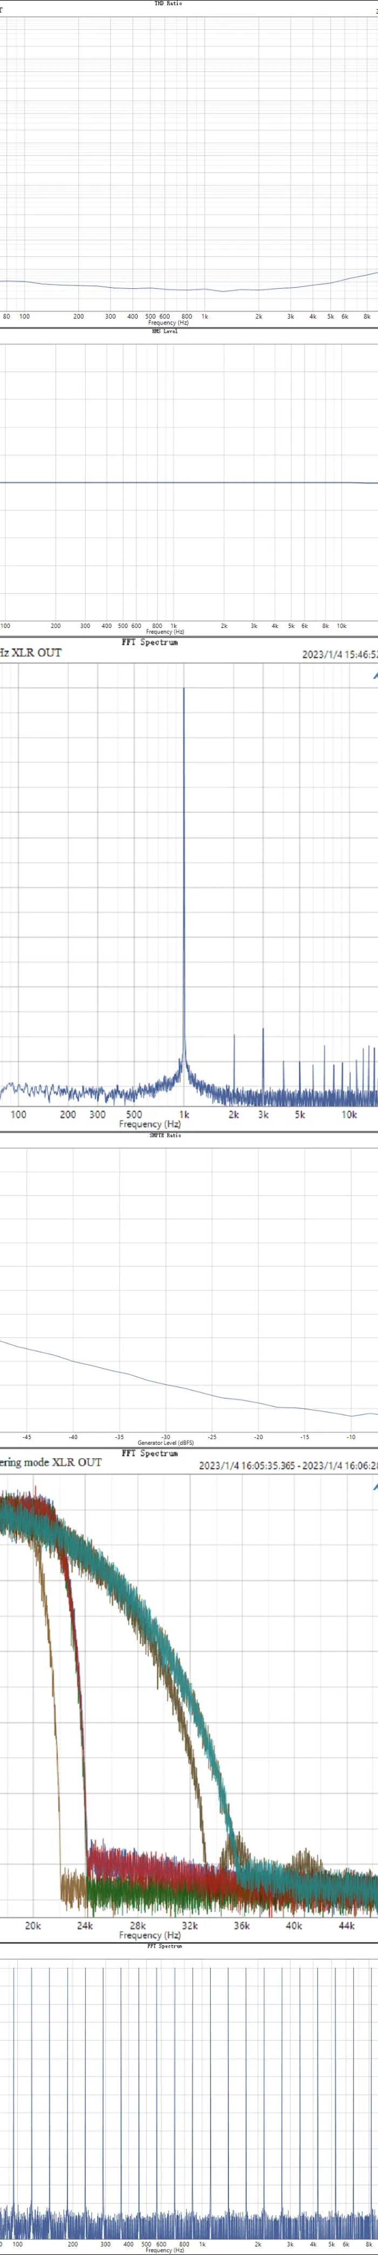This screenshot has width=378, height=2255.
Task: Click the SMPTE Ratio graph title
Action: pos(165,1136)
